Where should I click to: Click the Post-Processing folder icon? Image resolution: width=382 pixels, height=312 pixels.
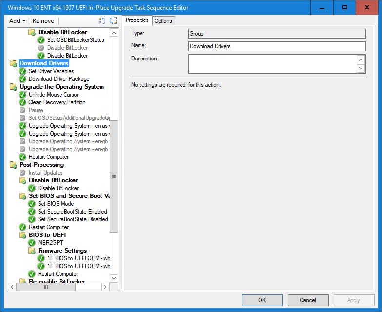pos(13,165)
